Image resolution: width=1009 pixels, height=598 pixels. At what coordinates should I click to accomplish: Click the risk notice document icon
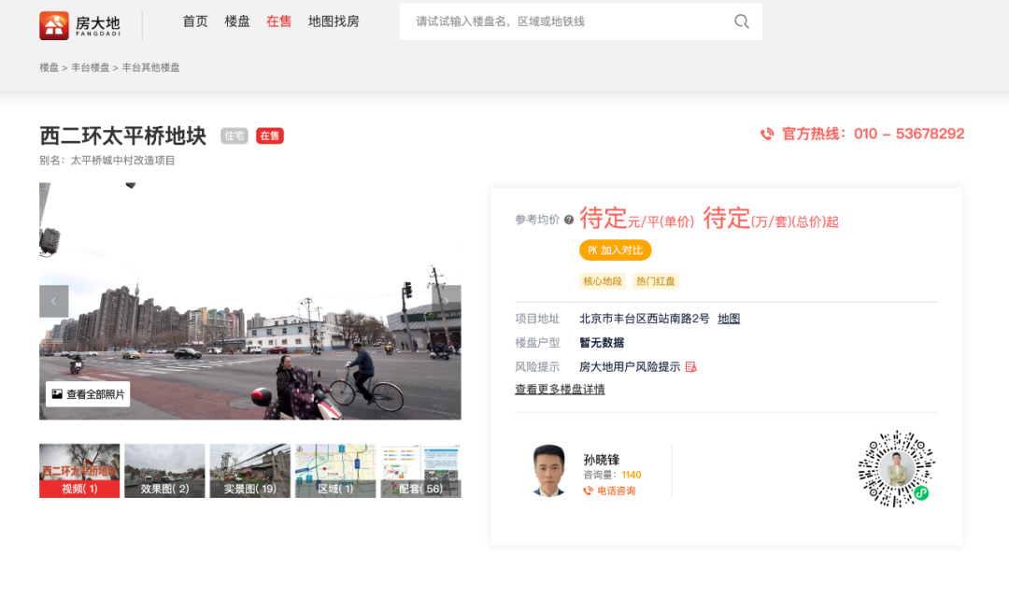click(691, 367)
